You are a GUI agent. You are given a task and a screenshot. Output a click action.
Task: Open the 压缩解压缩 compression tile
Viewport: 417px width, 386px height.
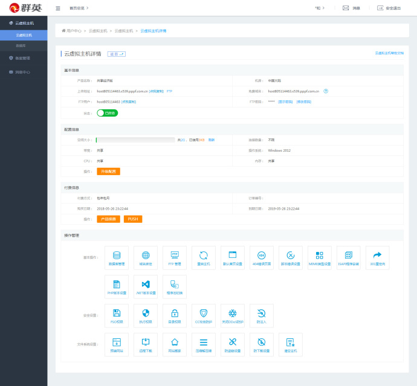pos(204,345)
